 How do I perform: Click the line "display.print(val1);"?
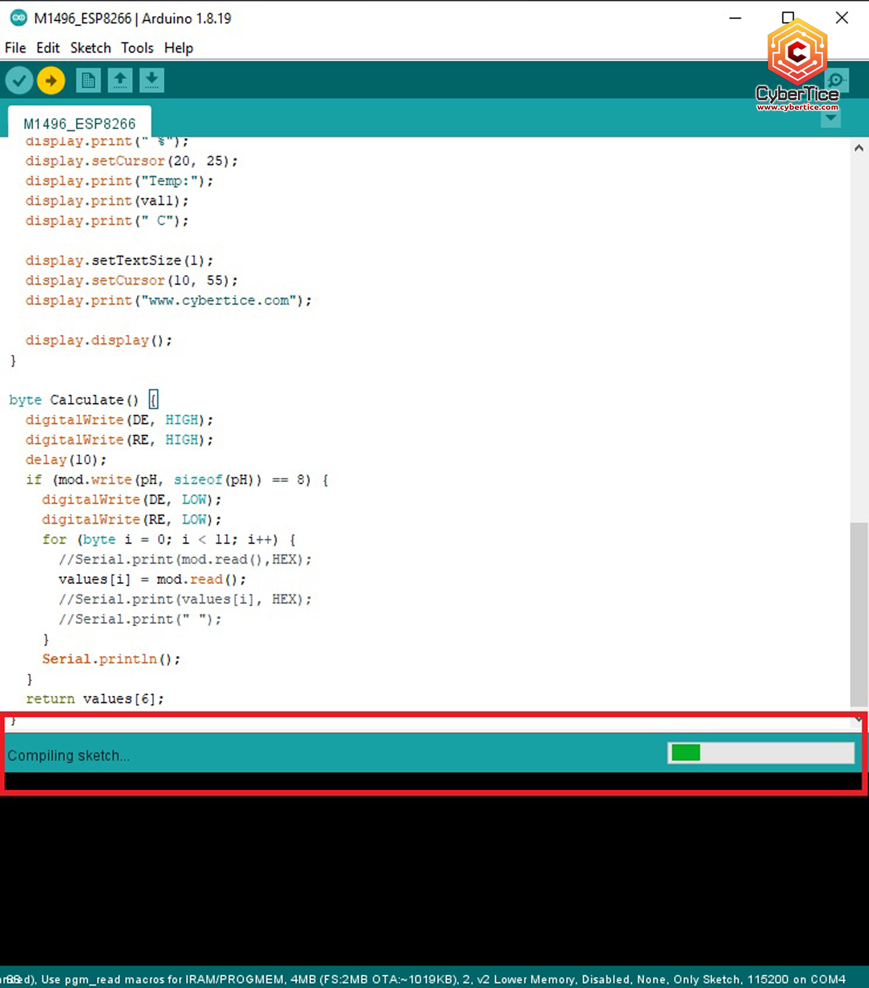tap(107, 201)
